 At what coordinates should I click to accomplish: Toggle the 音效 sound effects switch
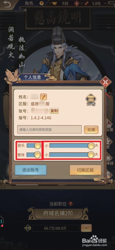(x=34, y=155)
